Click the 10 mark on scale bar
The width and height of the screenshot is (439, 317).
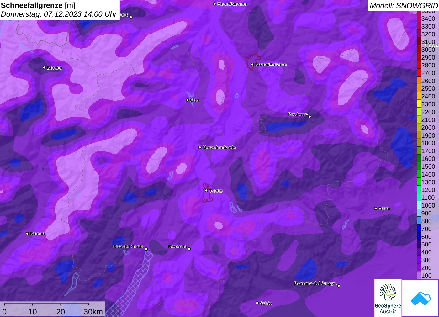pos(33,312)
